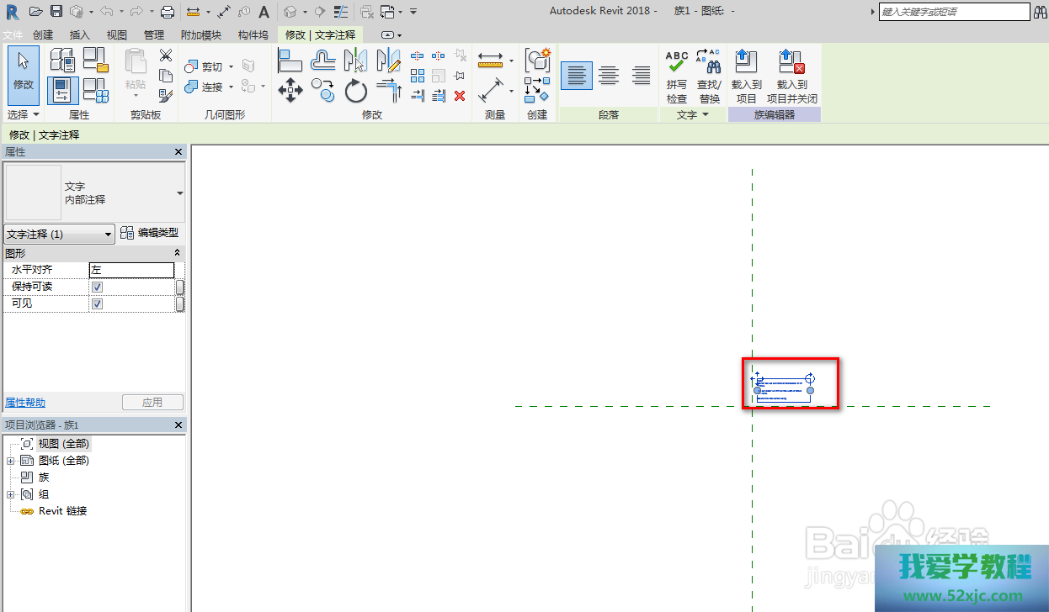Uncheck the 保持可读 checkbox
This screenshot has height=612, width=1049.
pyautogui.click(x=97, y=288)
